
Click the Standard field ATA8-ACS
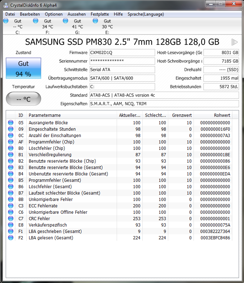164,95
